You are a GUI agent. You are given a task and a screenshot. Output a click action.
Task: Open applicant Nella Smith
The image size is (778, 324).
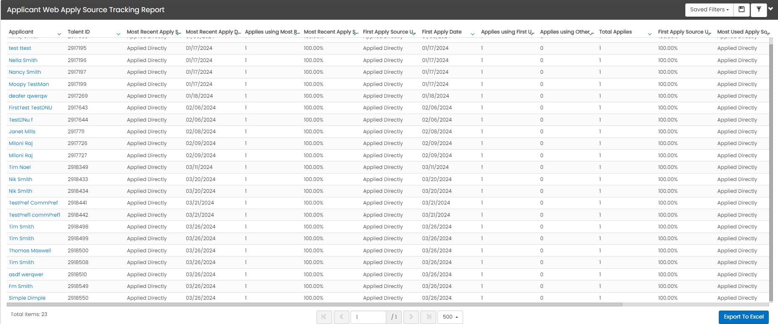[23, 60]
